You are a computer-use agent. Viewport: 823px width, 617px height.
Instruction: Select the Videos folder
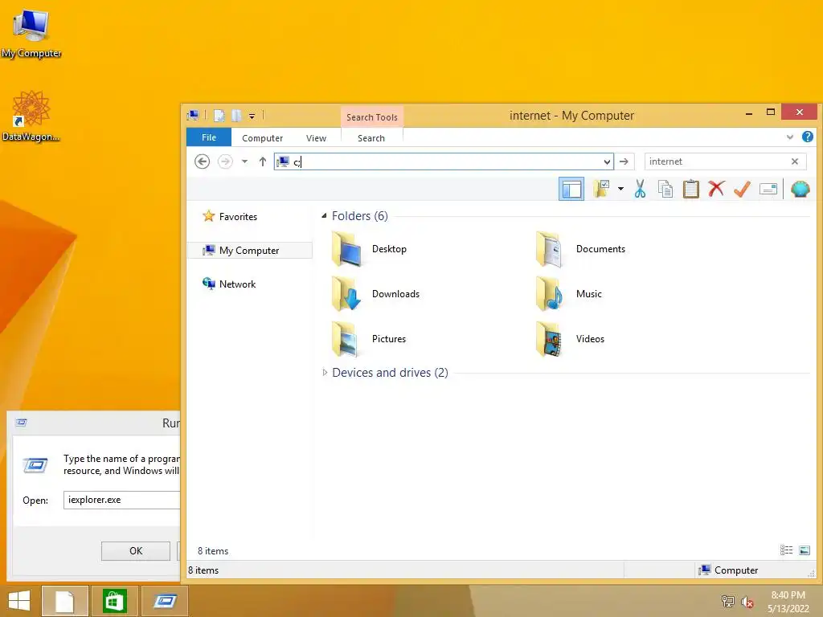pyautogui.click(x=571, y=339)
